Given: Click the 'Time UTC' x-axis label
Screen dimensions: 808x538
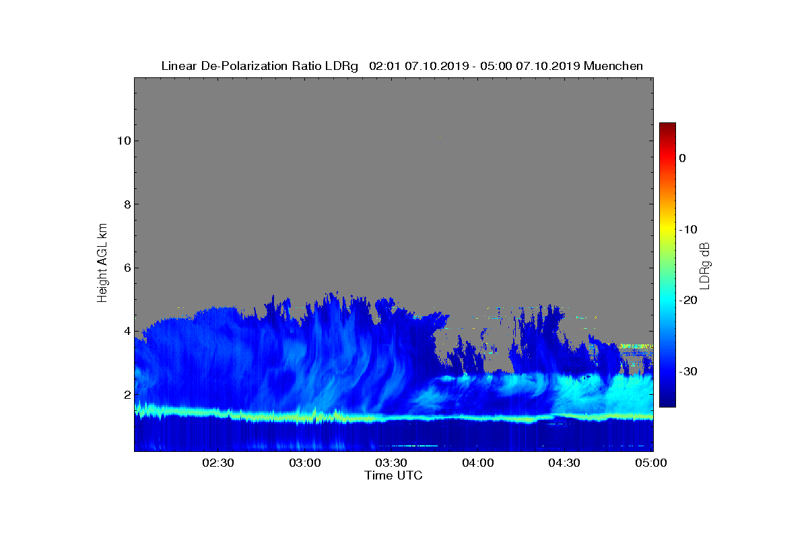Looking at the screenshot, I should 393,475.
